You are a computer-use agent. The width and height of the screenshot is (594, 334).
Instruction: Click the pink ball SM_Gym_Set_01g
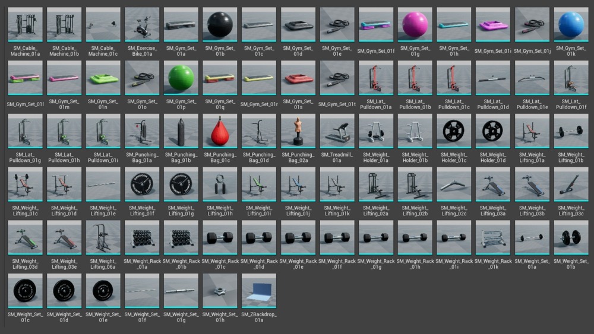point(415,24)
